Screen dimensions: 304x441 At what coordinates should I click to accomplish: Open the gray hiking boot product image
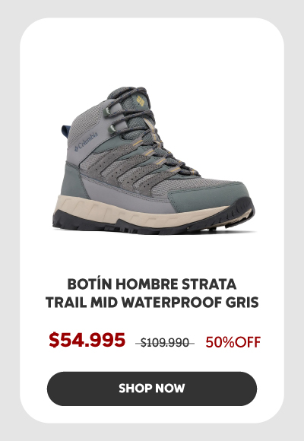[154, 160]
